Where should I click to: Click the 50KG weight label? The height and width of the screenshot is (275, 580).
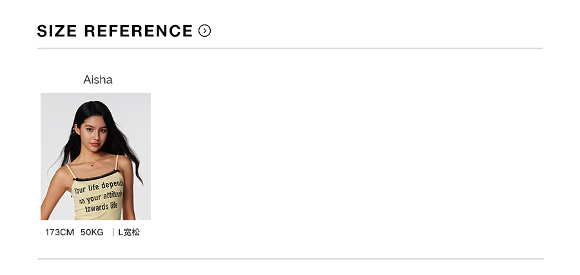[92, 232]
